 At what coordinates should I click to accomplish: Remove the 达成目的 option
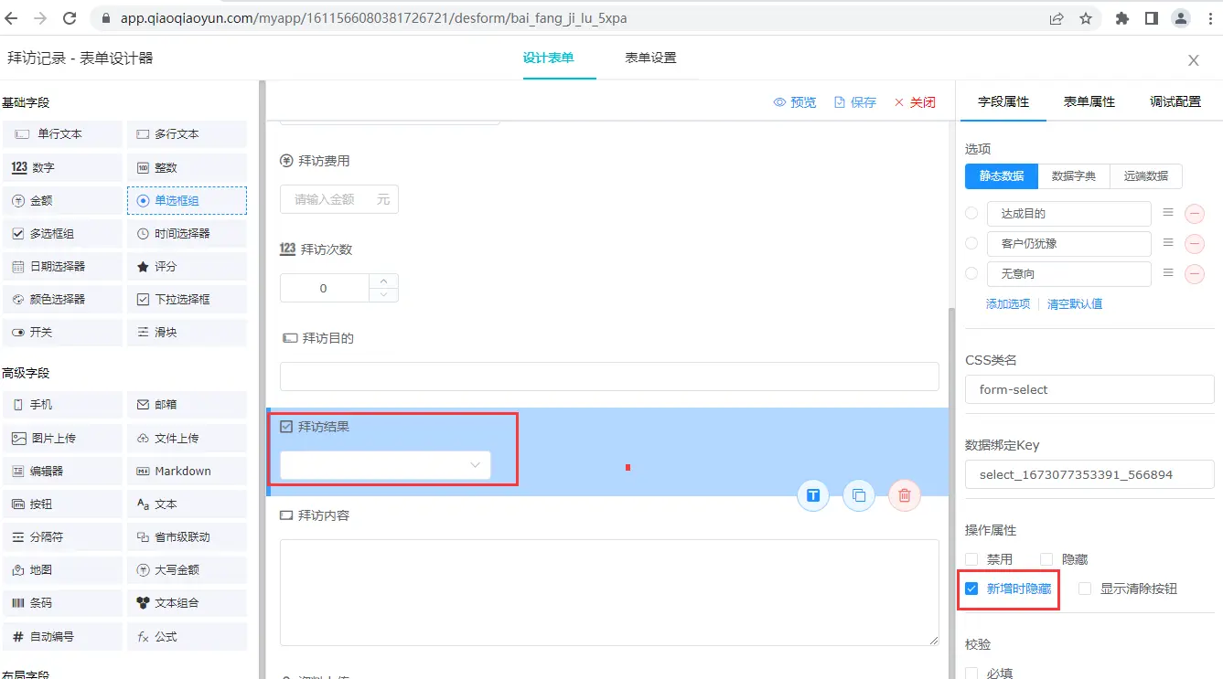[x=1195, y=214]
